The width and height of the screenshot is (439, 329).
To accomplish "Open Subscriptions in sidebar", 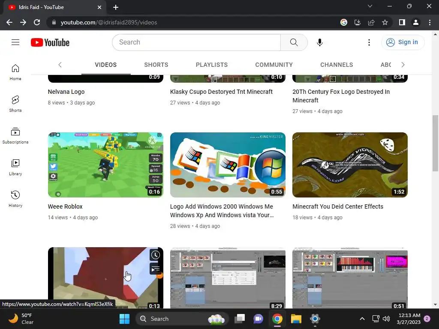I will point(15,136).
